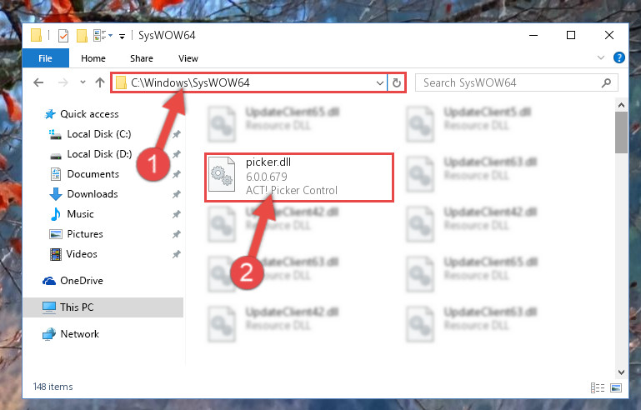Open the File menu tab
Screen dimensions: 641x410
pos(45,58)
